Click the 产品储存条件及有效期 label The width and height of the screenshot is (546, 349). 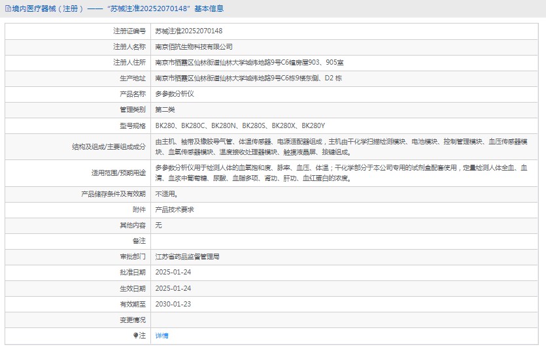(114, 194)
